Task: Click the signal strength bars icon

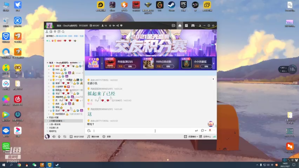Action: pos(214,137)
